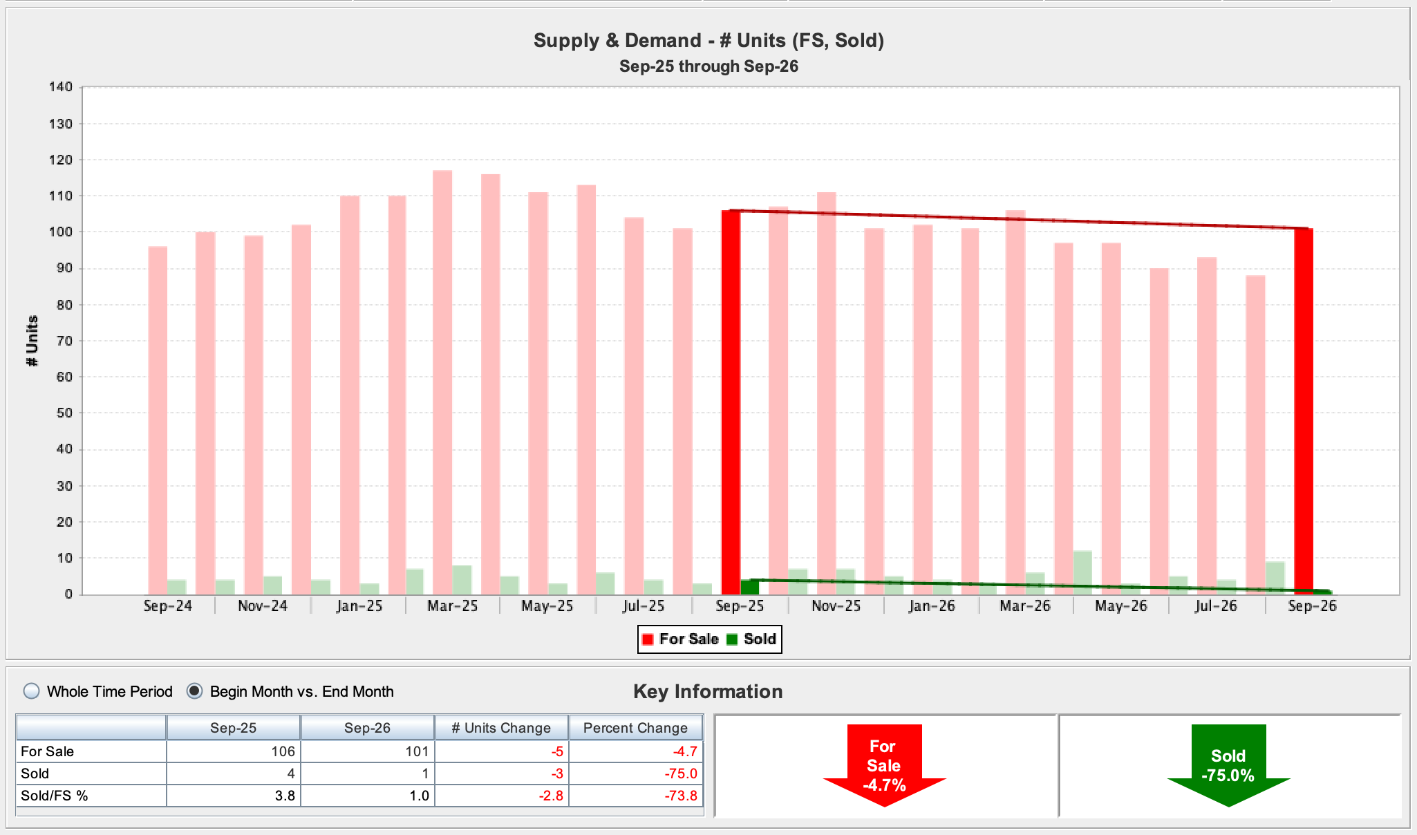Select the For Sale table row

(359, 751)
